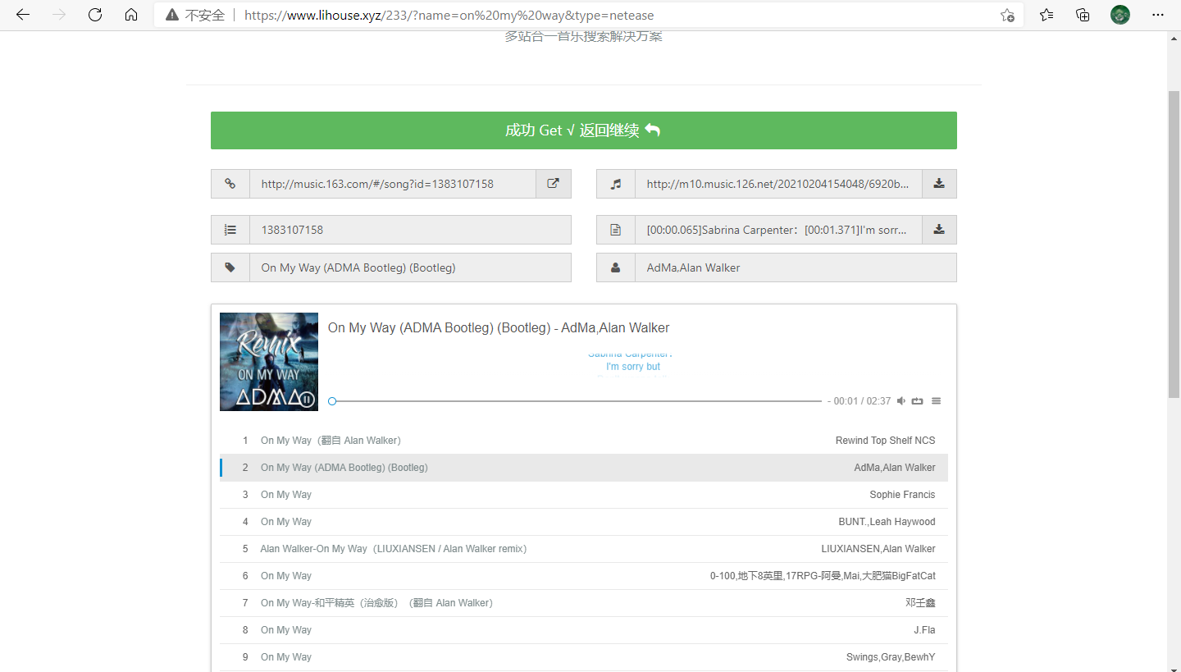Click the artist person icon

click(x=616, y=267)
